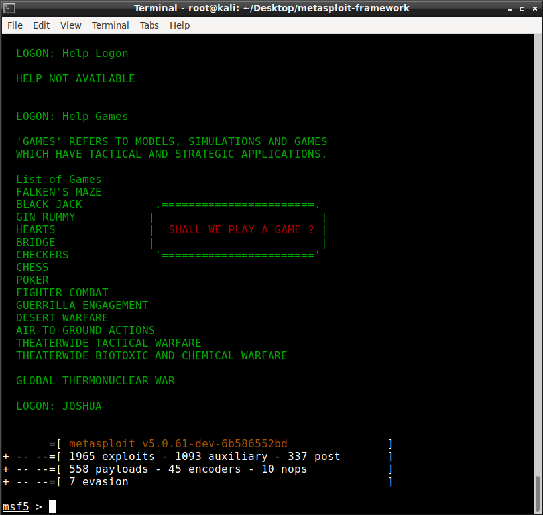Maximize the terminal window
Image resolution: width=543 pixels, height=515 pixels.
522,9
